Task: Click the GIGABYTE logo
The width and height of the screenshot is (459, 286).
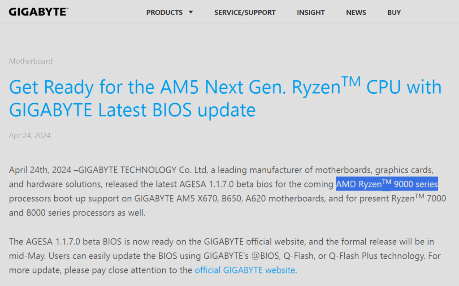Action: point(39,12)
